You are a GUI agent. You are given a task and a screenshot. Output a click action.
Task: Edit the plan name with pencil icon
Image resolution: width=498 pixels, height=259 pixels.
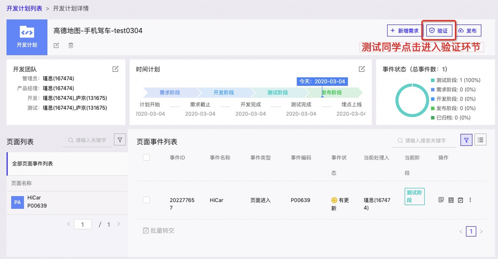tap(56, 46)
